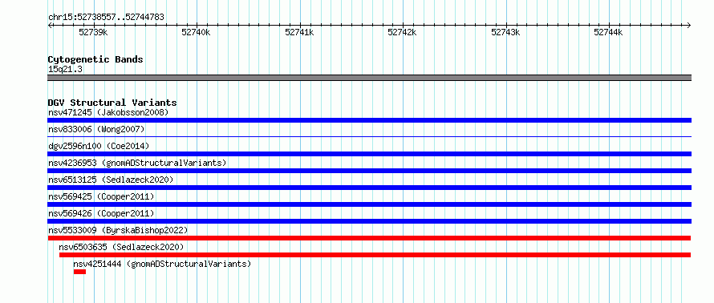The image size is (714, 303).
Task: Click the 52740k ruler label
Action: [x=196, y=32]
